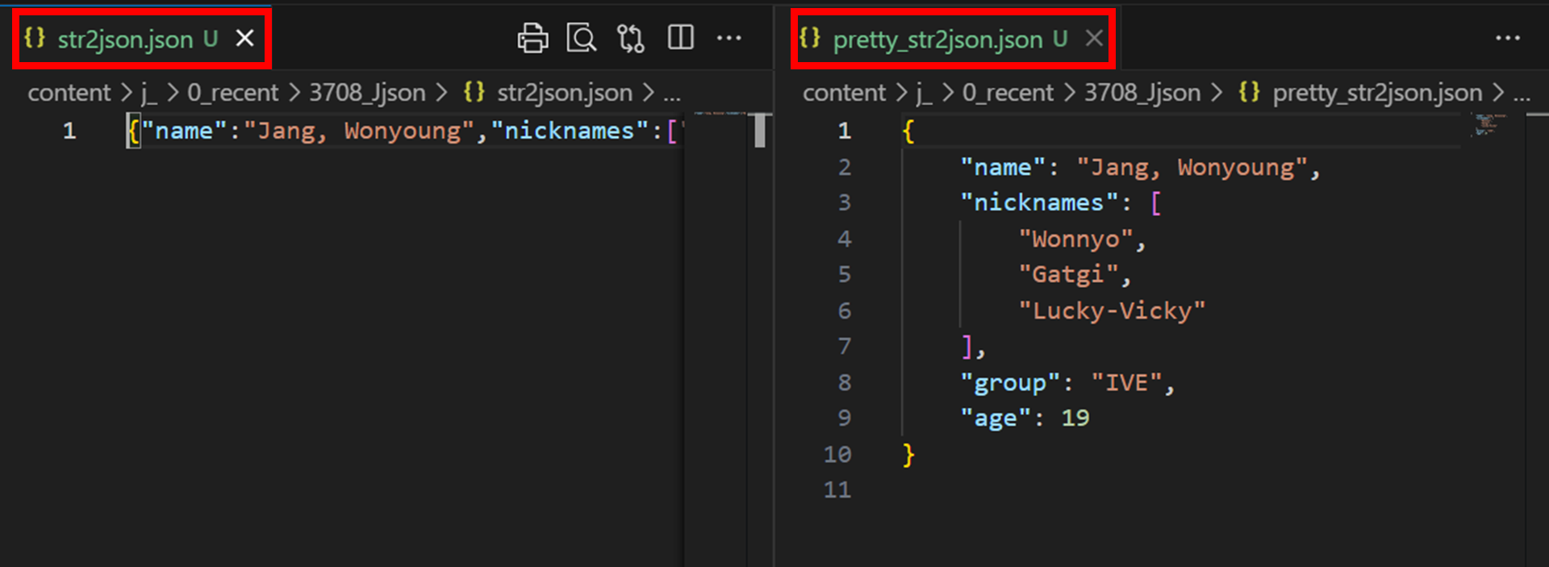Open '0_recent' breadcrumb in right editor
Viewport: 1549px width, 567px height.
(x=1008, y=93)
